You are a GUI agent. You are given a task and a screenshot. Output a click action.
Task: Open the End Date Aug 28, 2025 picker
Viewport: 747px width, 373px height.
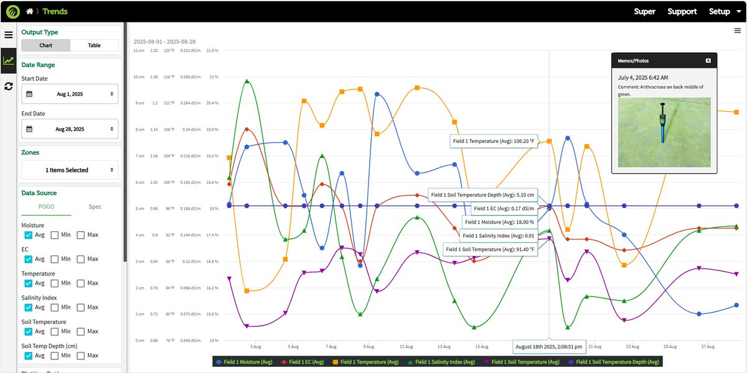coord(70,129)
